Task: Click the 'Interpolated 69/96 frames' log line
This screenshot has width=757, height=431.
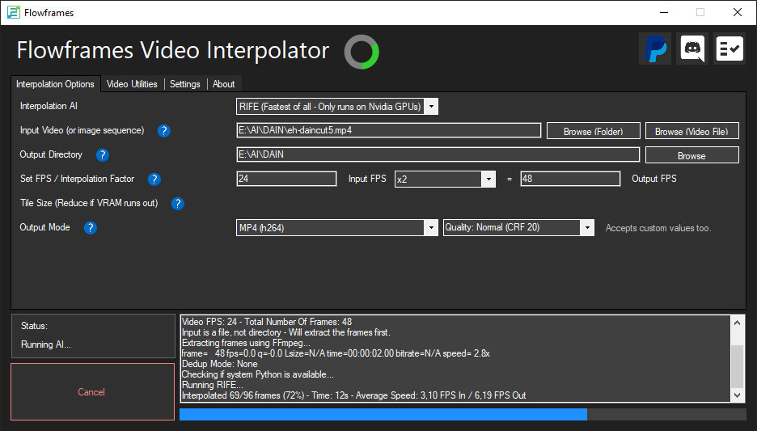Action: click(354, 395)
